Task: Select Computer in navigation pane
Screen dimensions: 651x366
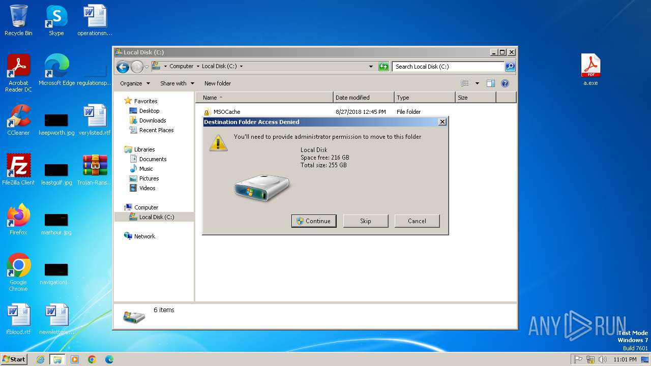Action: click(146, 207)
